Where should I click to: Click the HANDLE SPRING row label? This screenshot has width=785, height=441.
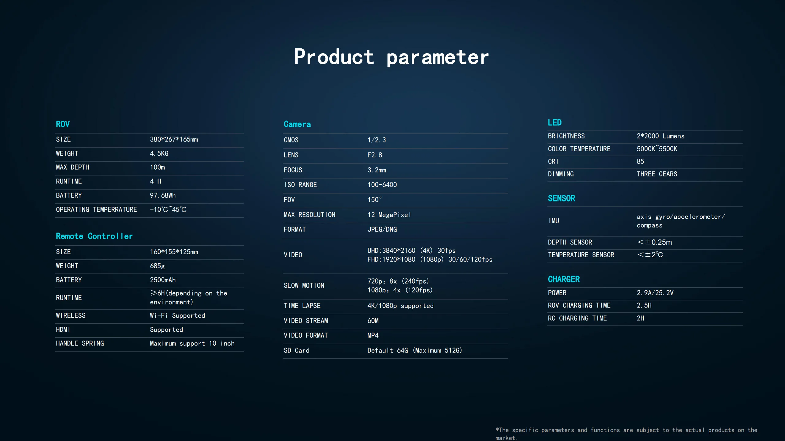[x=80, y=343]
